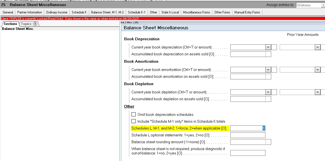
Task: Switch to the Topics tab
Action: tap(27, 24)
